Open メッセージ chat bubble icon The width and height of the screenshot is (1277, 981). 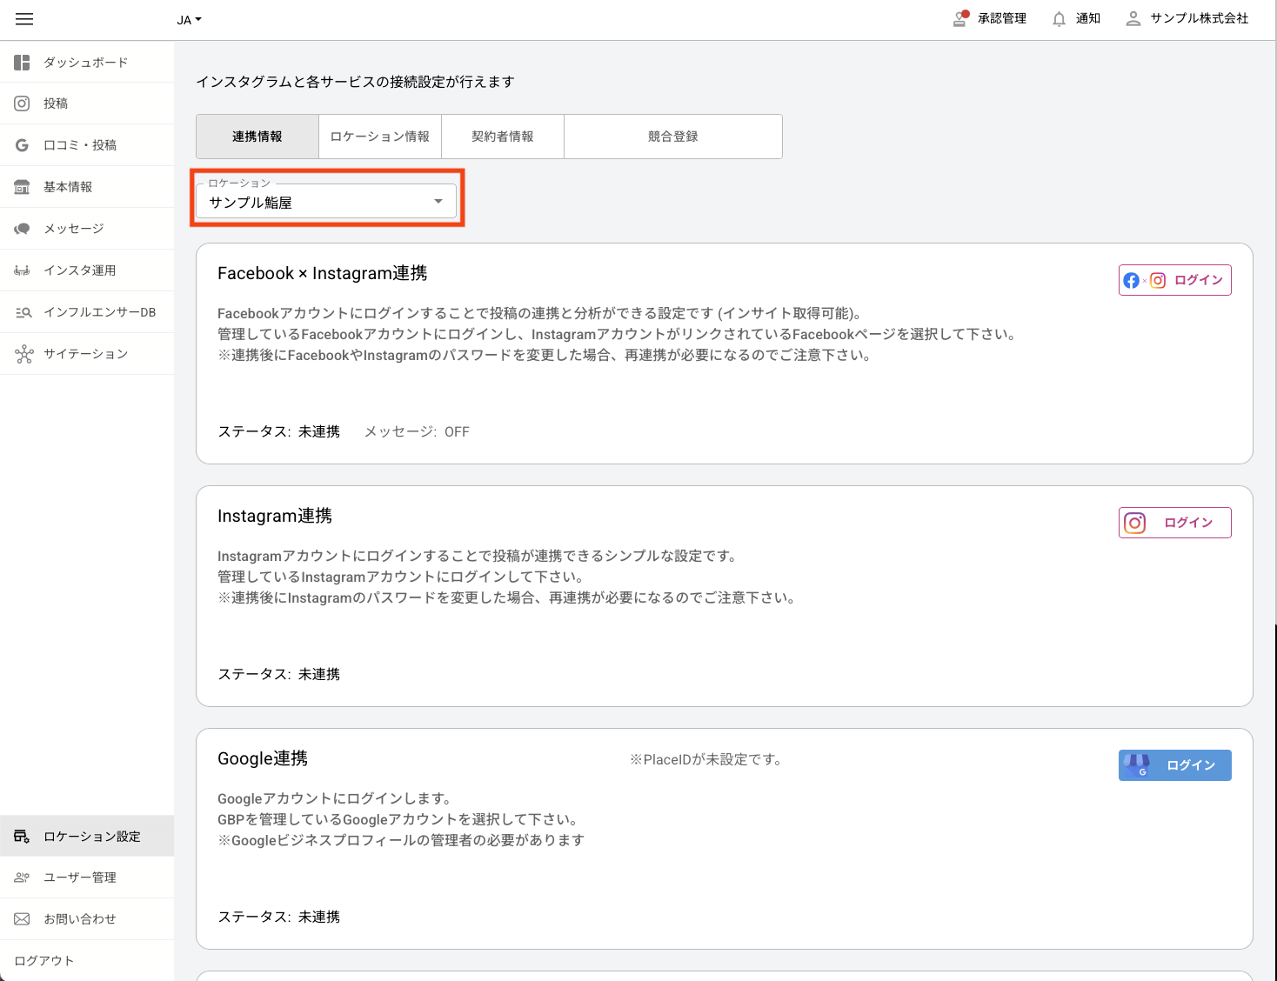click(23, 229)
